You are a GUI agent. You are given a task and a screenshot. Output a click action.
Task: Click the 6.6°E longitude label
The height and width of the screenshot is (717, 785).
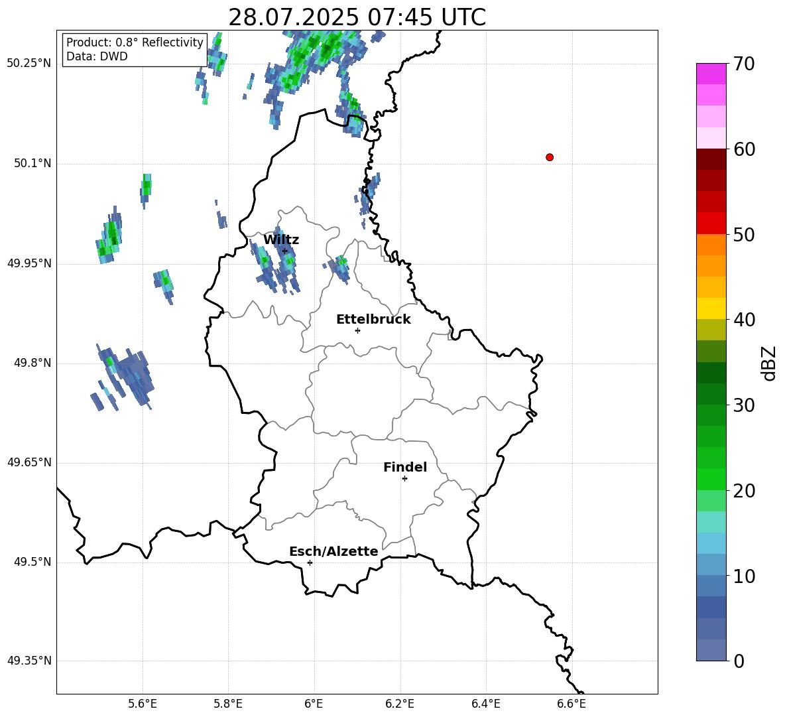[572, 704]
